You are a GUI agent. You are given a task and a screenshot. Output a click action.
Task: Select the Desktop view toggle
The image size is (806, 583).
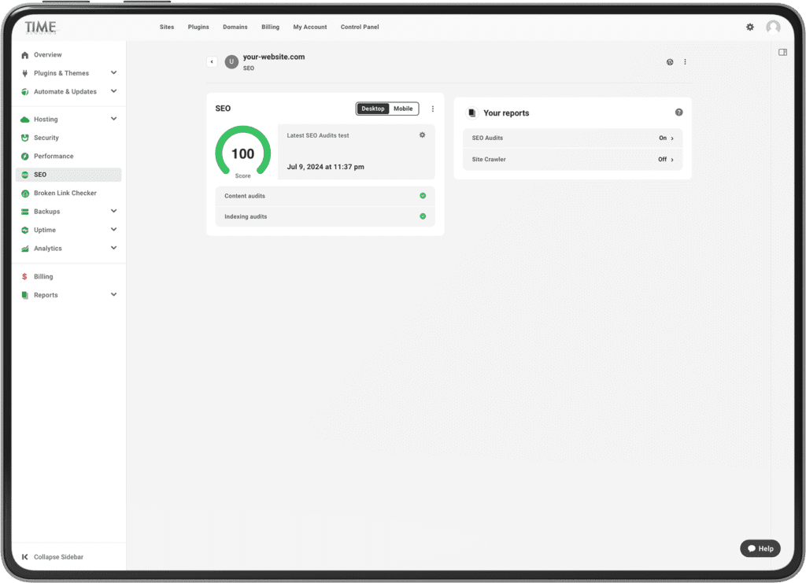click(x=373, y=109)
